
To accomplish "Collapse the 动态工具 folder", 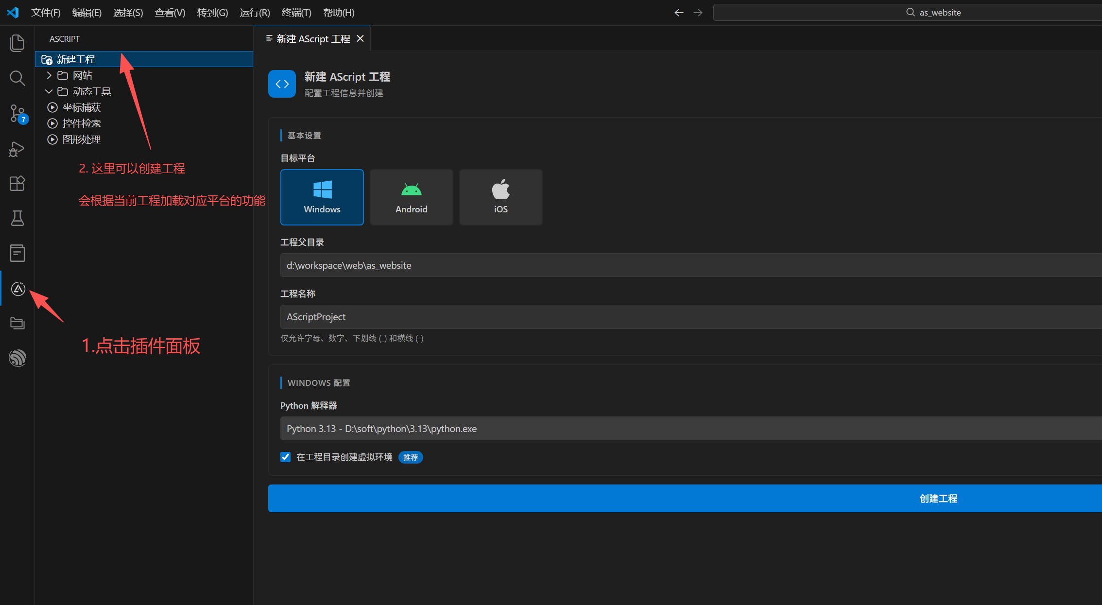I will pyautogui.click(x=49, y=91).
